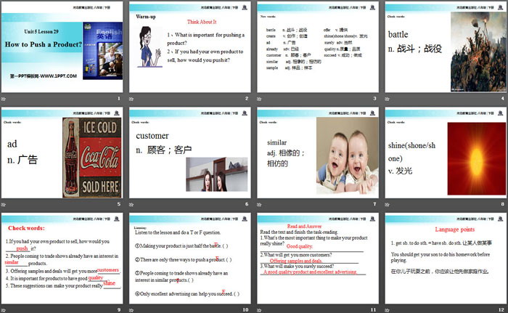Click the animation star icon under slide 2
508x313 pixels.
point(131,99)
